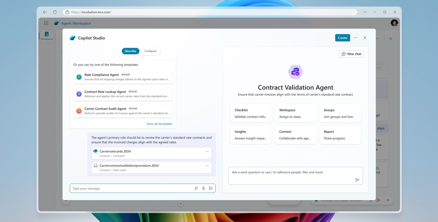This screenshot has width=438, height=222.
Task: Click the Copilot Studio logo icon
Action: (73, 38)
